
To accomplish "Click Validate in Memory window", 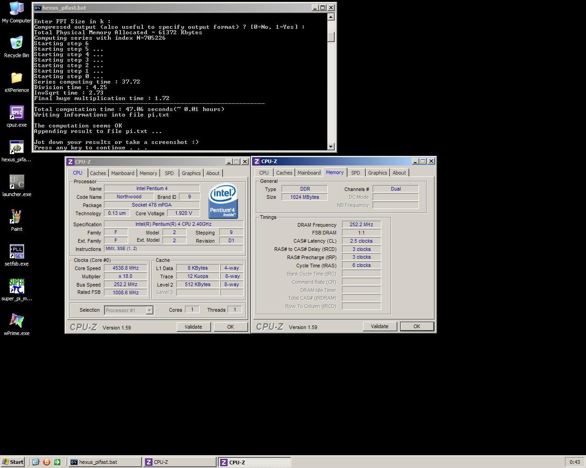I will pyautogui.click(x=380, y=326).
